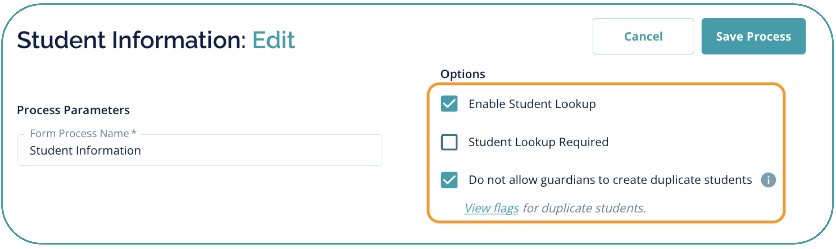
Task: Click the required asterisk after Form Process Name
Action: pos(134,132)
